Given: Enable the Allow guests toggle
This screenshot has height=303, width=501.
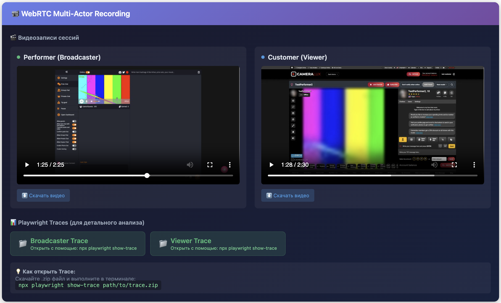Looking at the screenshot, I should (x=74, y=121).
